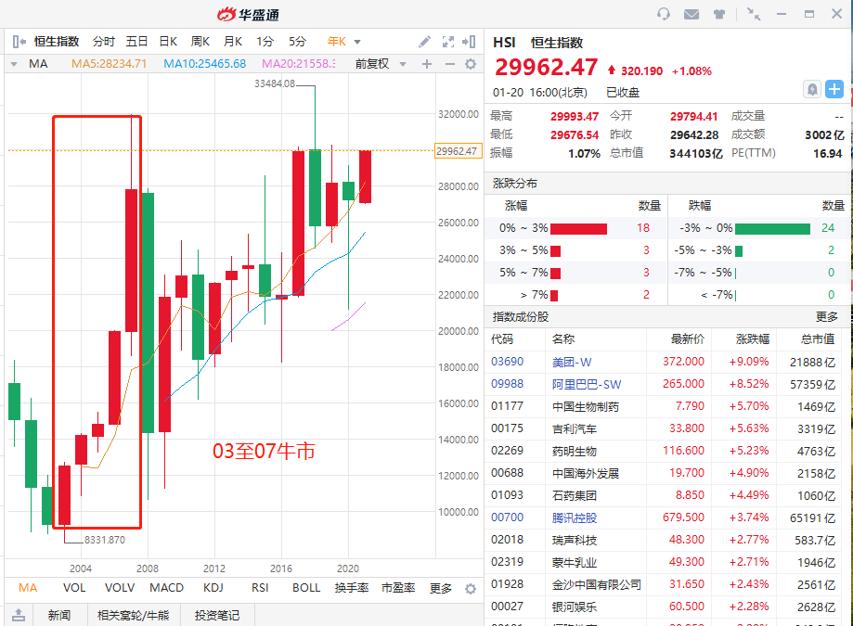853x626 pixels.
Task: Open the 投资笔记 tab
Action: click(217, 615)
